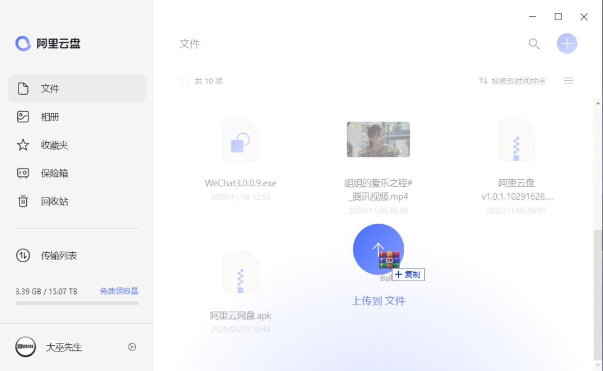This screenshot has height=371, width=603.
Task: Click the 收藏夹 star icon
Action: tap(23, 145)
